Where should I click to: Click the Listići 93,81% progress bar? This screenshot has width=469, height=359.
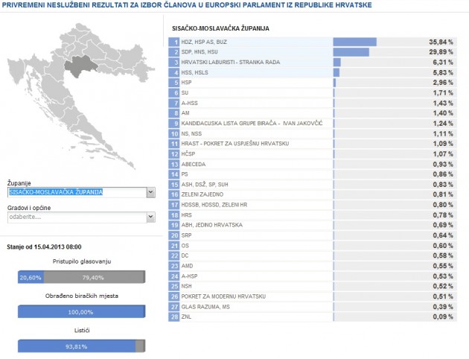coord(80,346)
